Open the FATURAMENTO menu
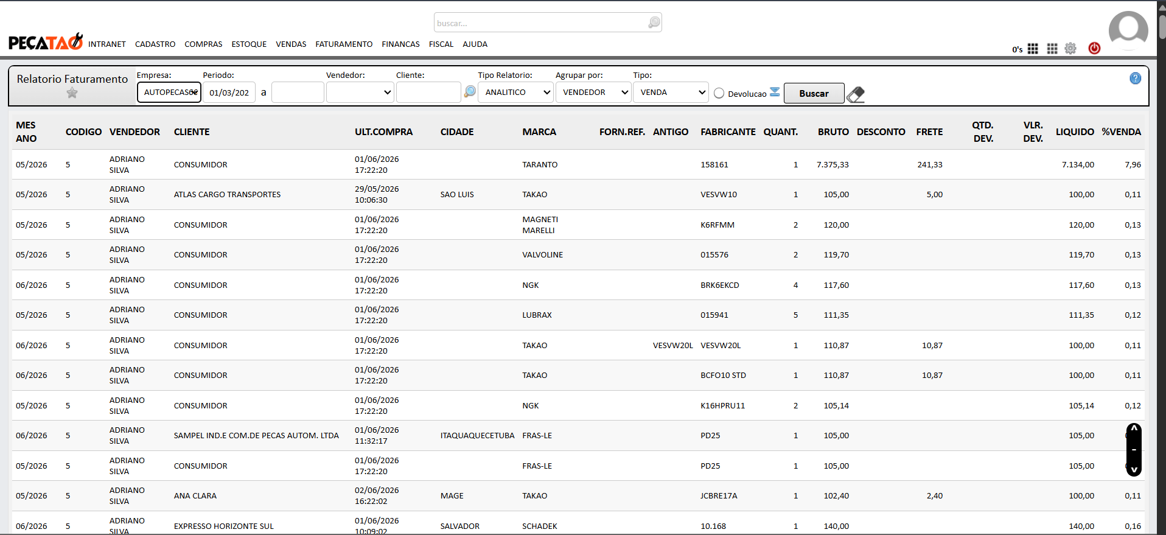The image size is (1166, 535). point(344,44)
